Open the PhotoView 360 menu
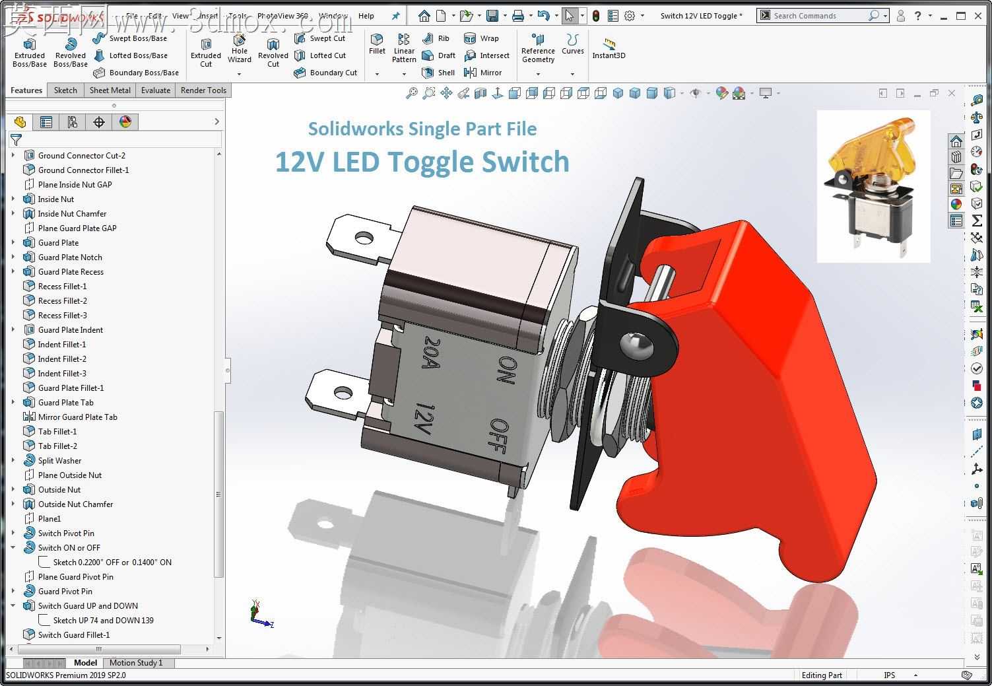The image size is (992, 686). click(282, 16)
